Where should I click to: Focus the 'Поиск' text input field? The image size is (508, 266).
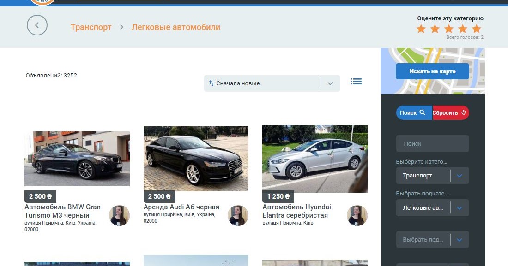[432, 144]
